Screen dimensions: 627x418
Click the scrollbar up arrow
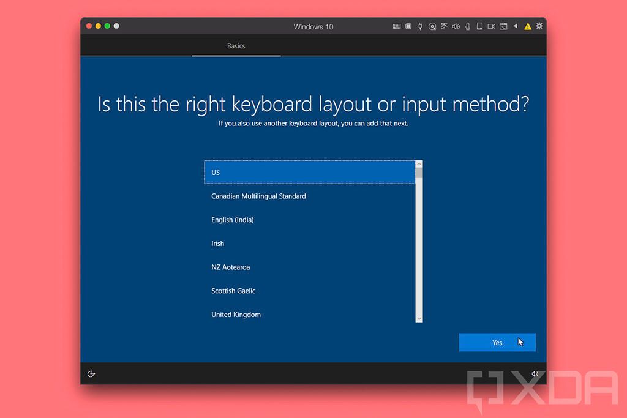click(x=419, y=163)
